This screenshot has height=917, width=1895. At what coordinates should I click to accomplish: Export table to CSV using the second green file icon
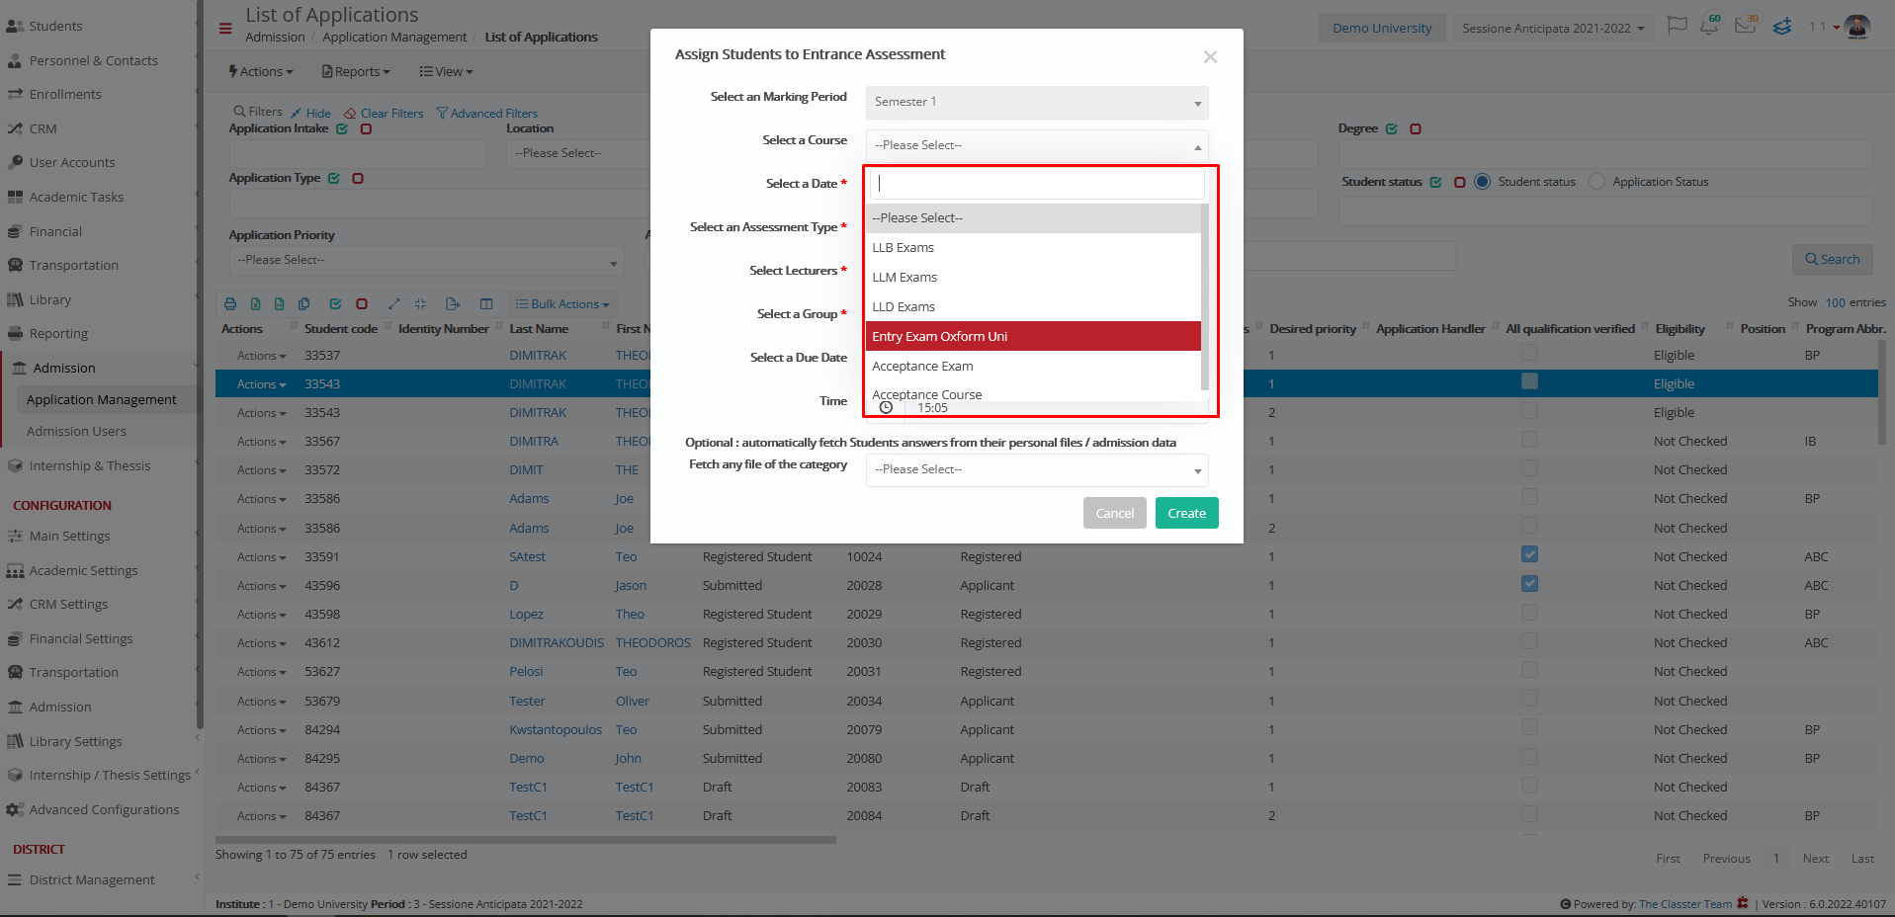(279, 304)
